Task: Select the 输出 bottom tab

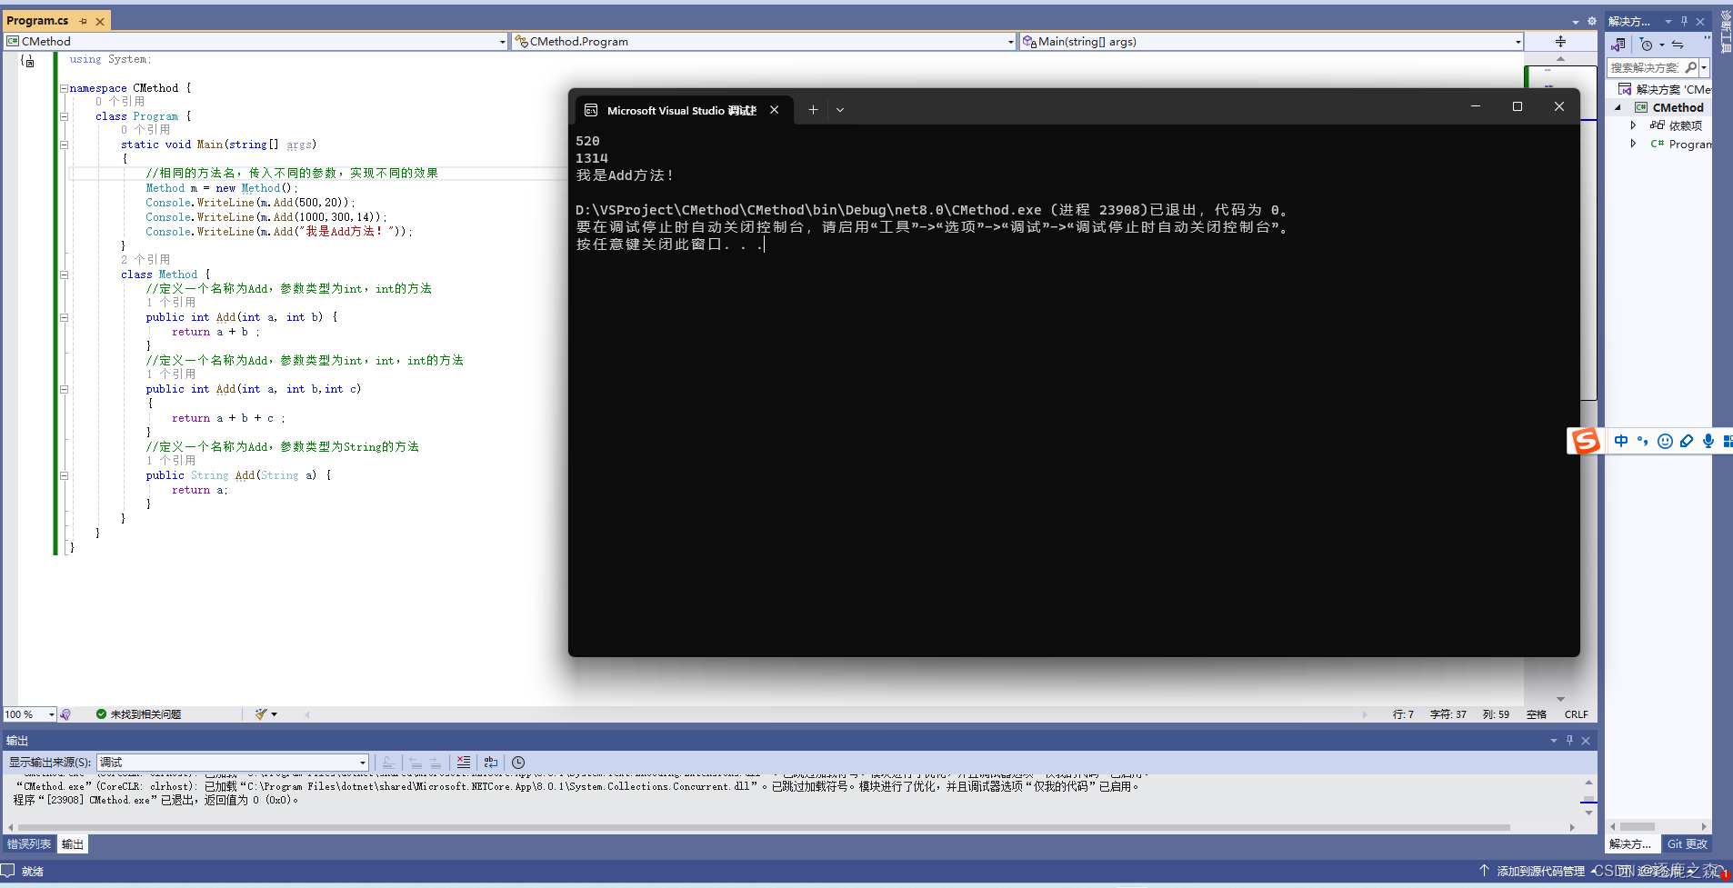Action: [73, 844]
